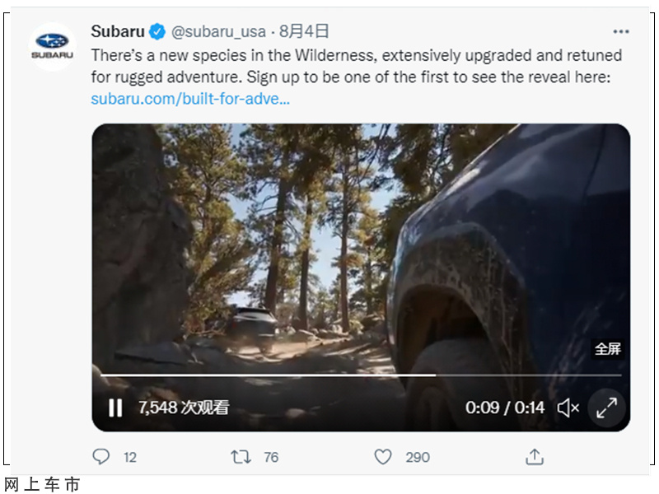Open tweet permalink via the 8月4日 date

[304, 31]
